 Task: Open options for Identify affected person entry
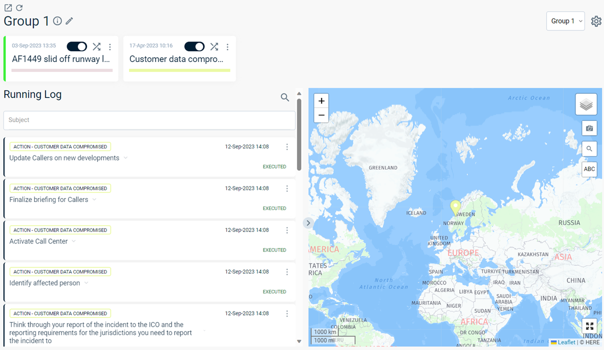pyautogui.click(x=287, y=272)
